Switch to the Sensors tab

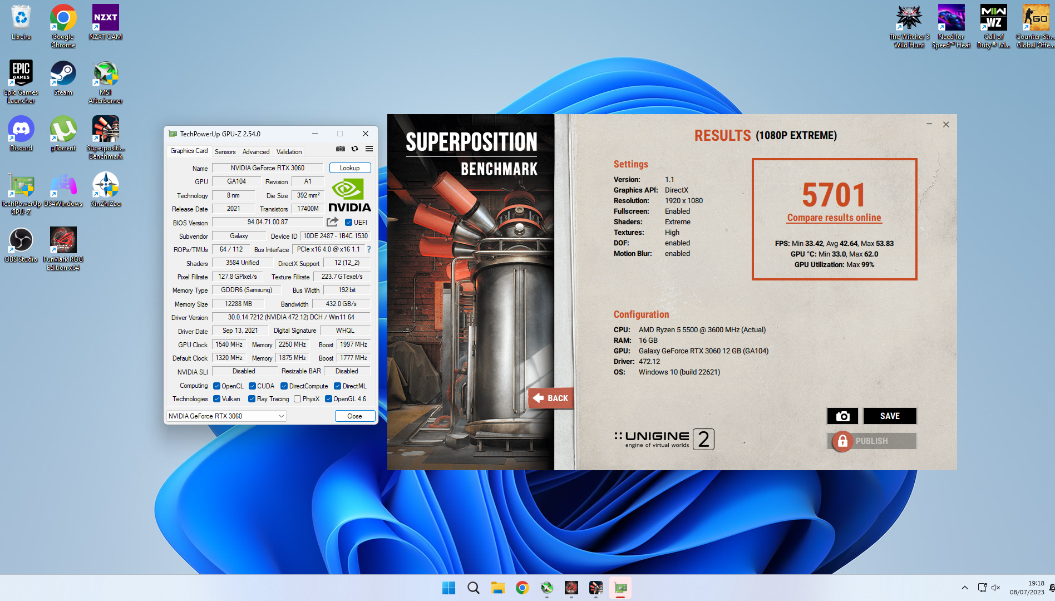tap(225, 152)
